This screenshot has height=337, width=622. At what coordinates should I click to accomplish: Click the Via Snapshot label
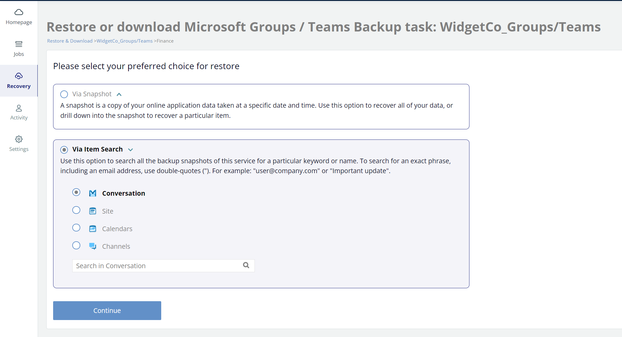92,94
